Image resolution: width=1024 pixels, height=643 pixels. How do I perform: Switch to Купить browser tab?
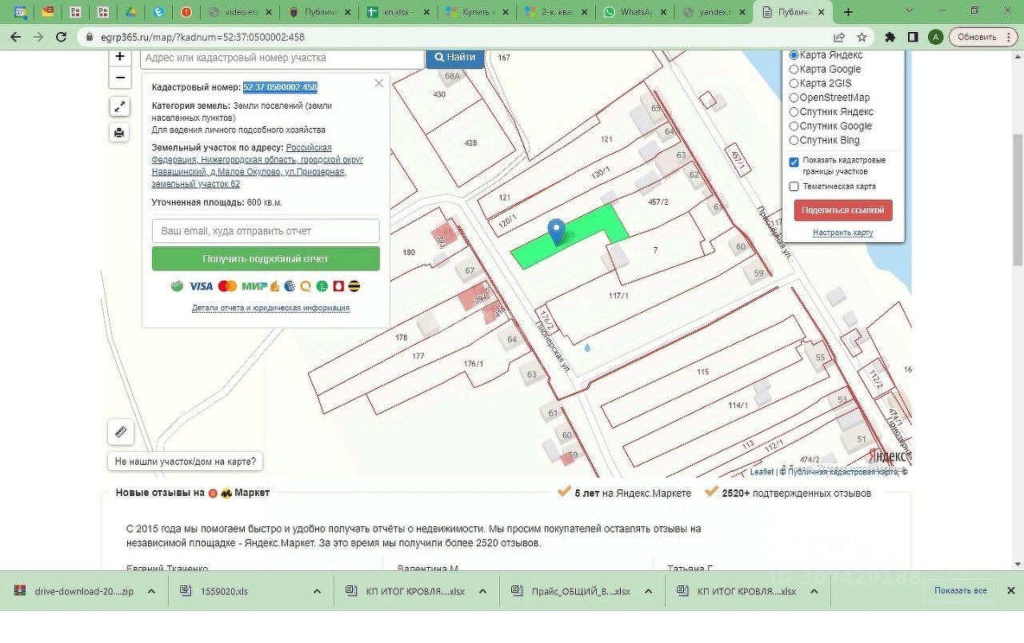(x=476, y=12)
